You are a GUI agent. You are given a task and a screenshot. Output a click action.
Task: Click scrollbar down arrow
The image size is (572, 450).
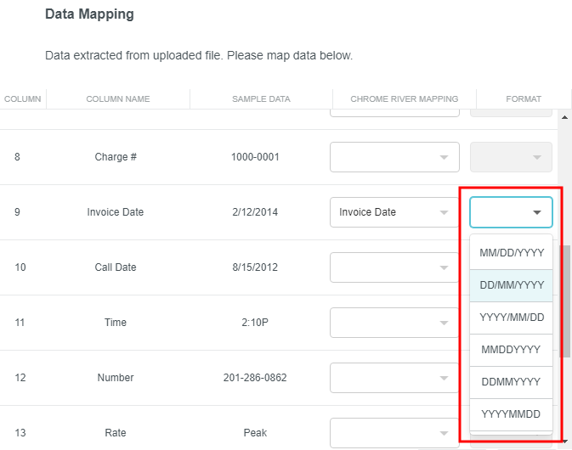tap(565, 442)
